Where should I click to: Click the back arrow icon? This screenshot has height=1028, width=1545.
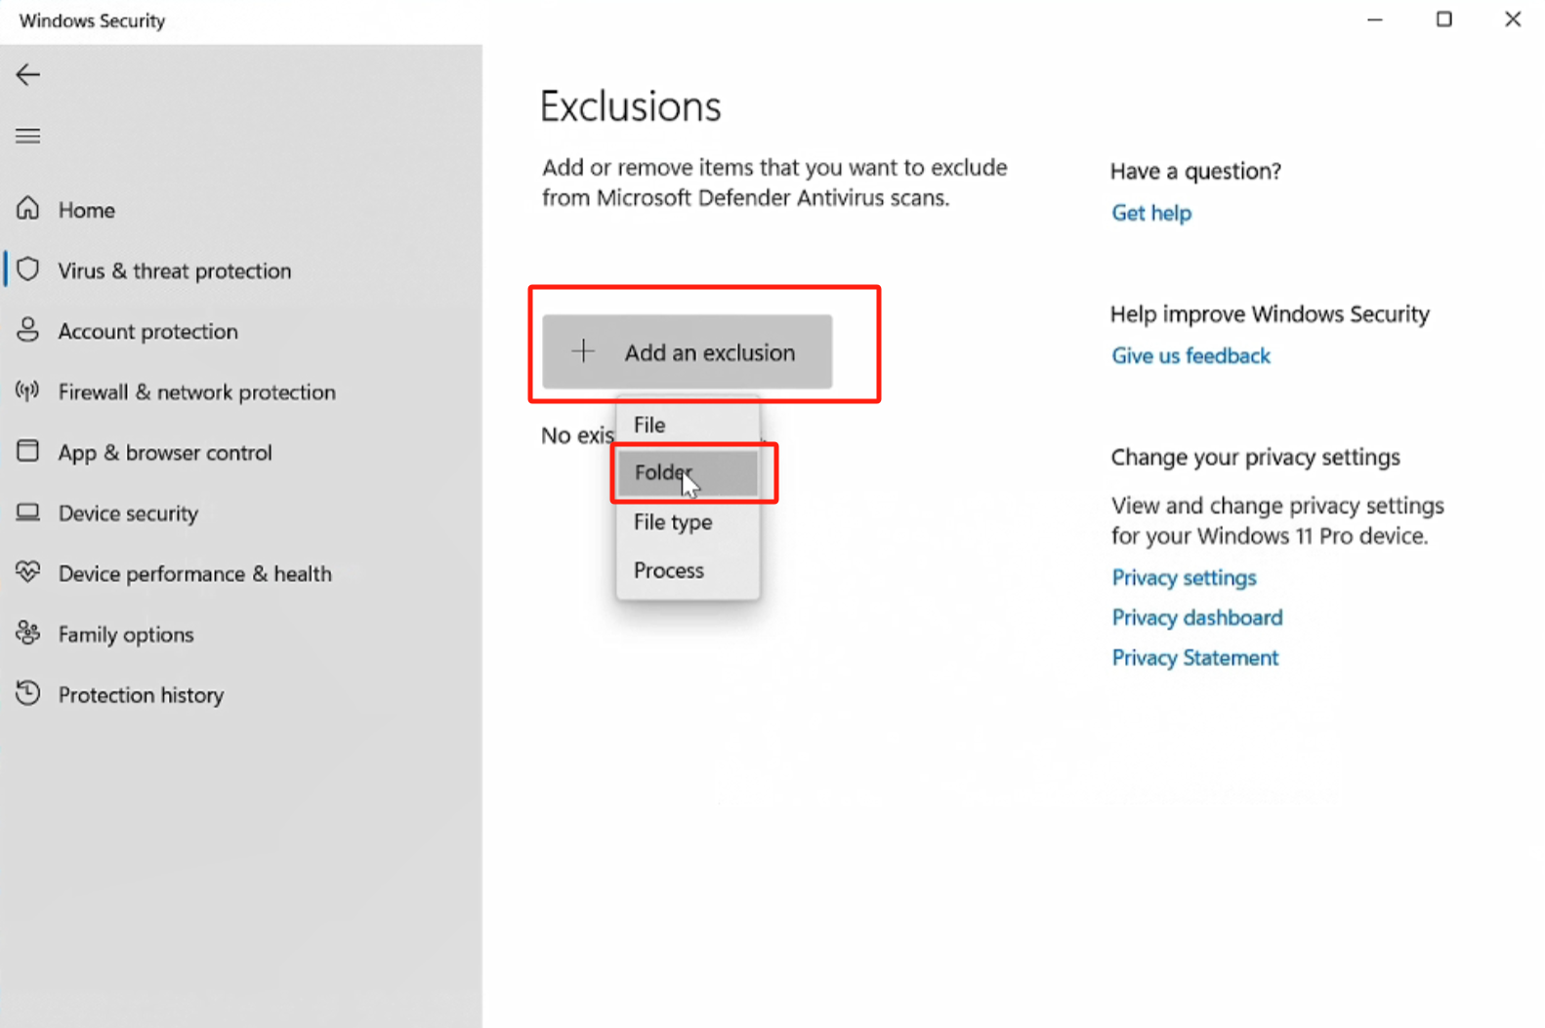pos(28,75)
